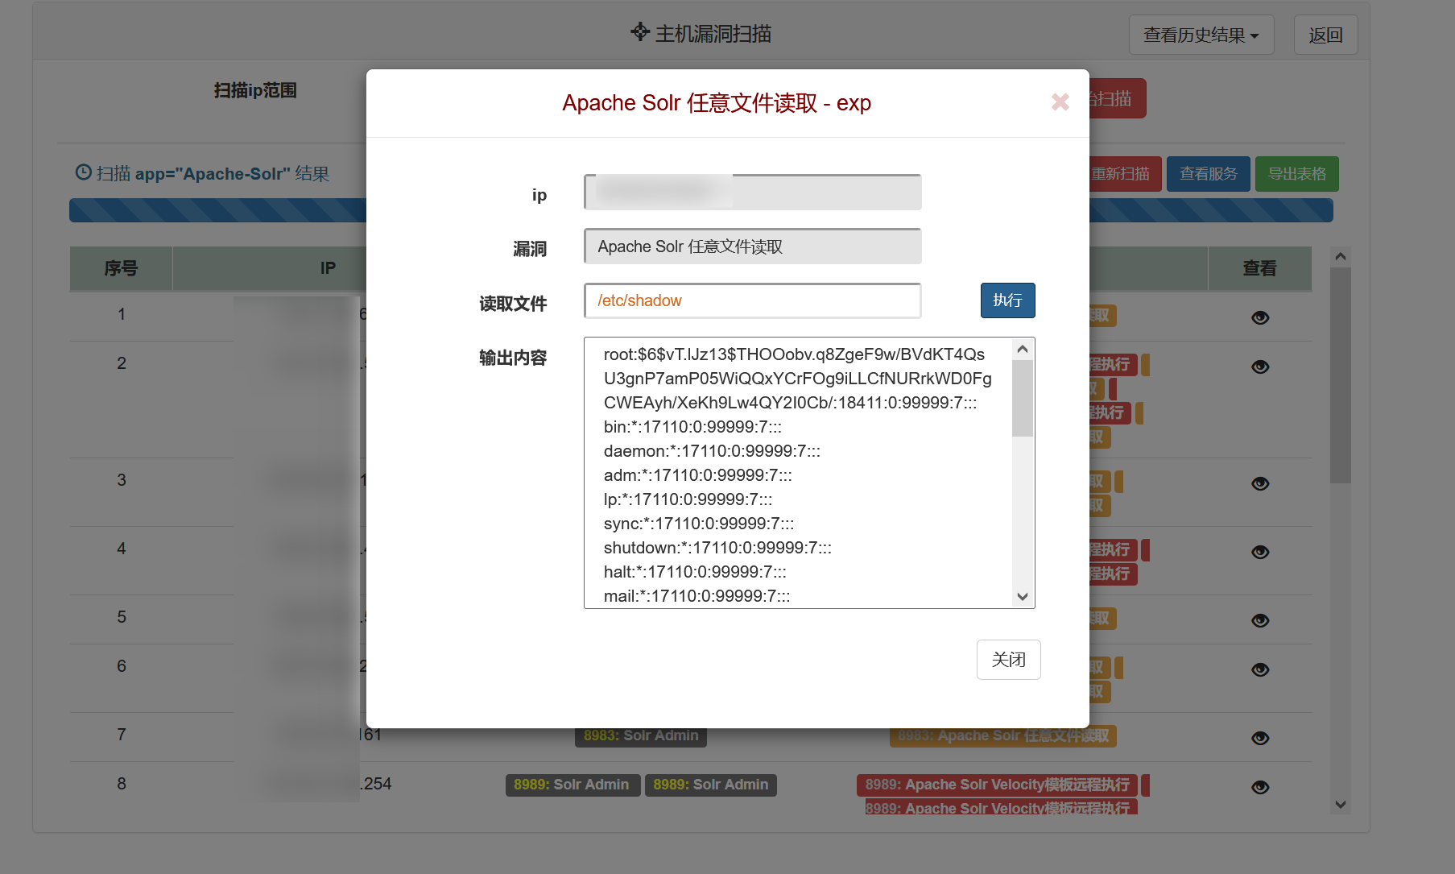View row 6 details with eye icon
Screen dimensions: 1455x874
click(x=1260, y=669)
